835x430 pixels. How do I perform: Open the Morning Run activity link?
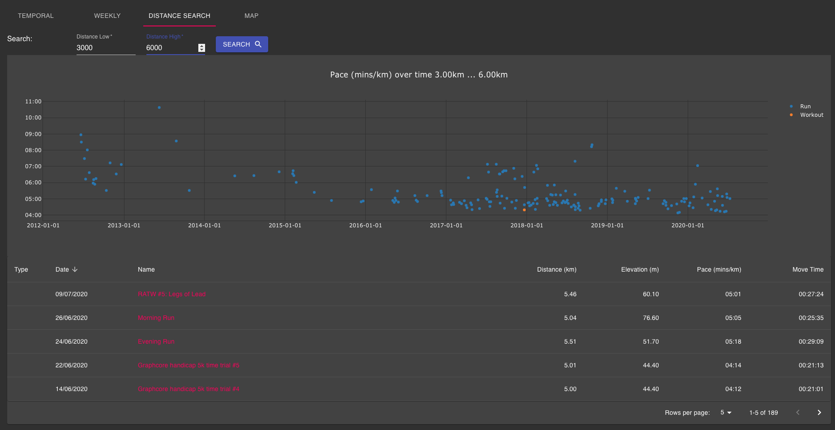tap(156, 318)
